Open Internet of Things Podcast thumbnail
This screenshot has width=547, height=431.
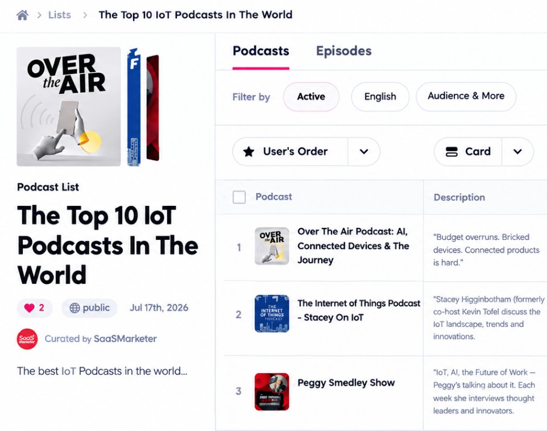coord(272,313)
